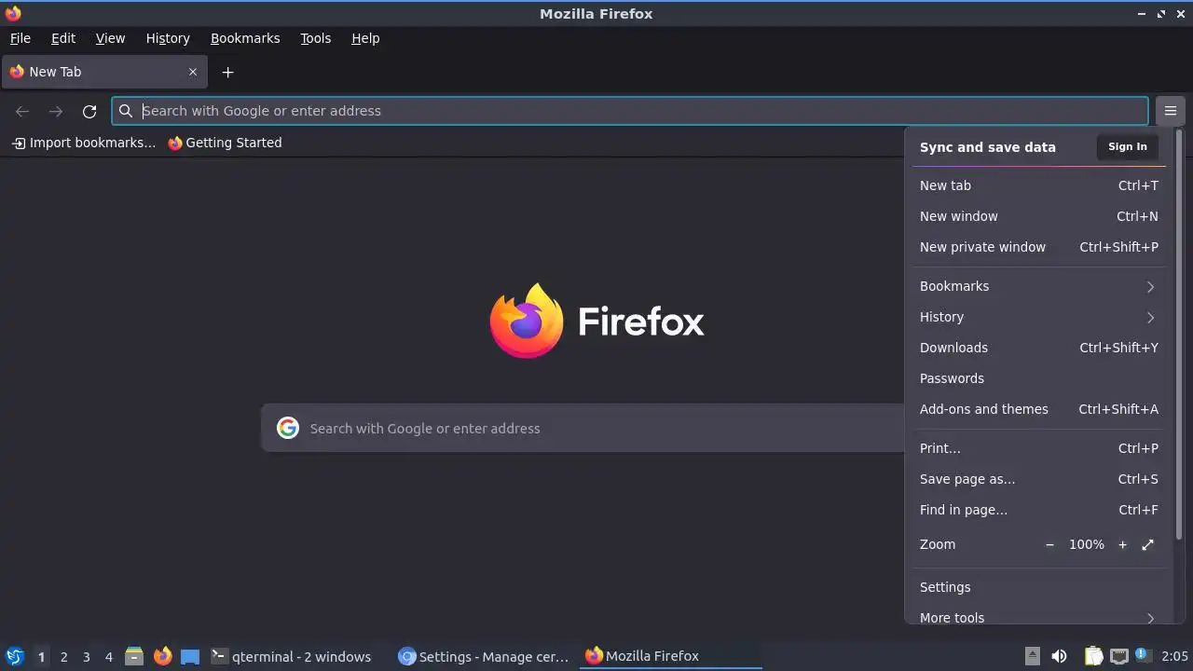Click the search magnifier icon in address bar
The height and width of the screenshot is (671, 1193).
pos(126,111)
